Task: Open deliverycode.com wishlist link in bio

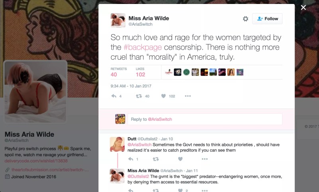Action: [x=36, y=161]
